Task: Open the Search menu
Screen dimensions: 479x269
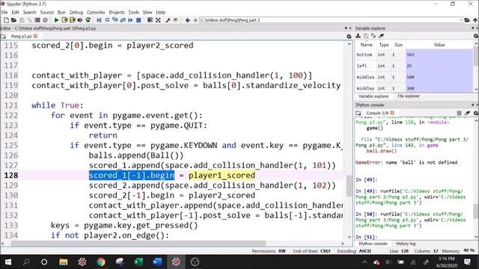Action: 29,12
